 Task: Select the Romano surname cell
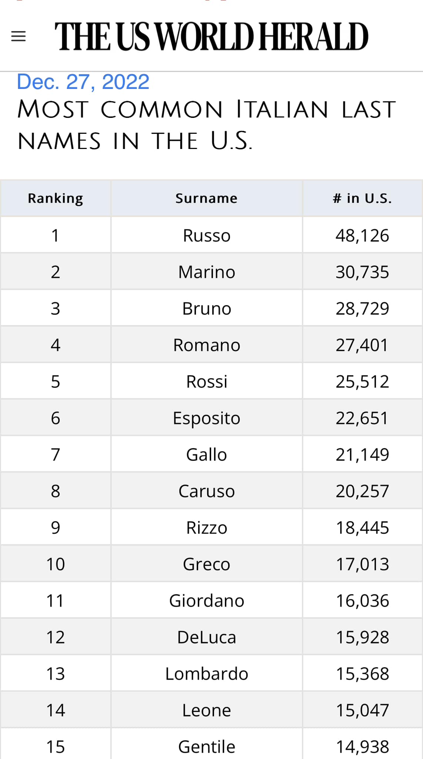207,345
